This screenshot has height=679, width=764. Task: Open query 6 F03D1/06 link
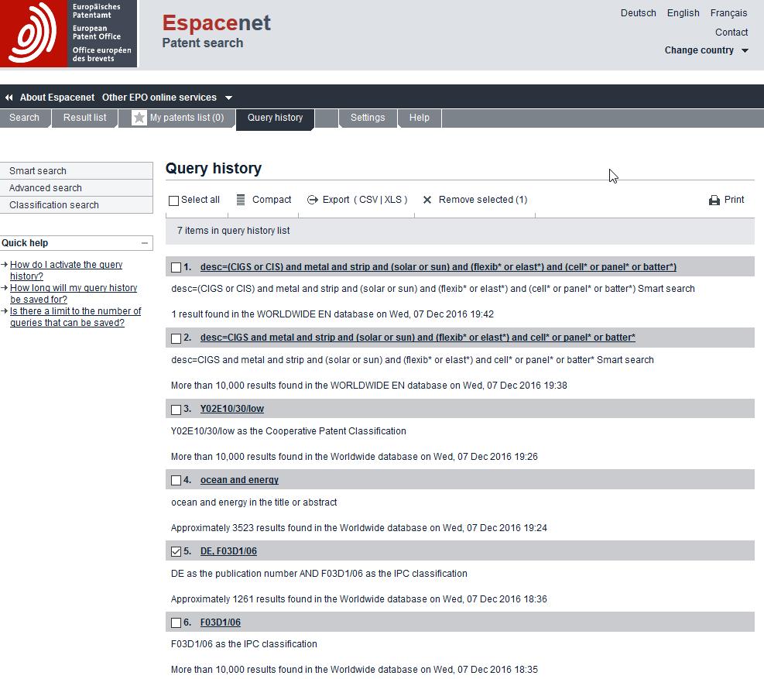click(x=221, y=622)
